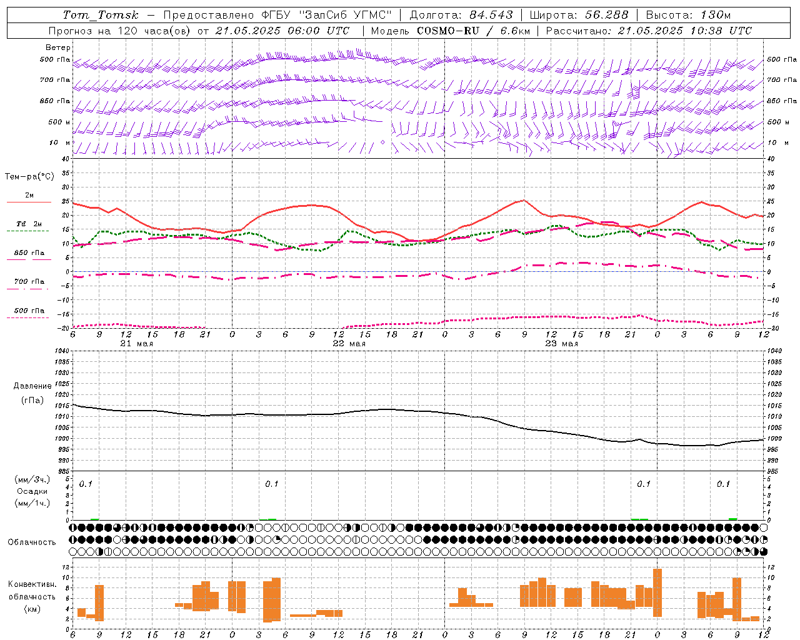Click '850 гПа' in the temperature legend
The height and width of the screenshot is (640, 800).
point(29,252)
